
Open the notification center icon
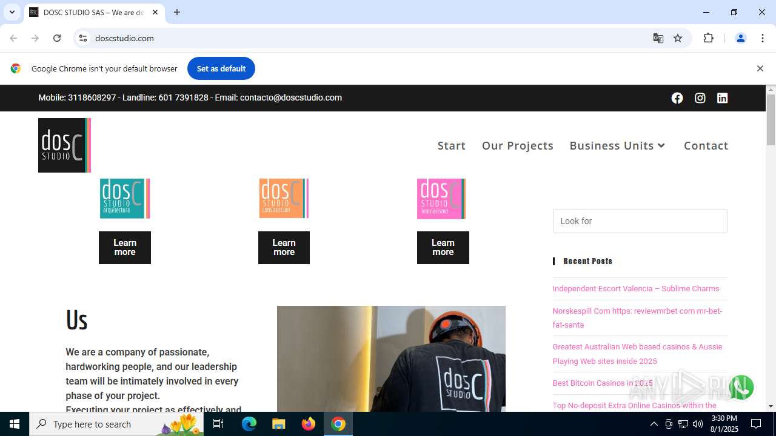756,424
